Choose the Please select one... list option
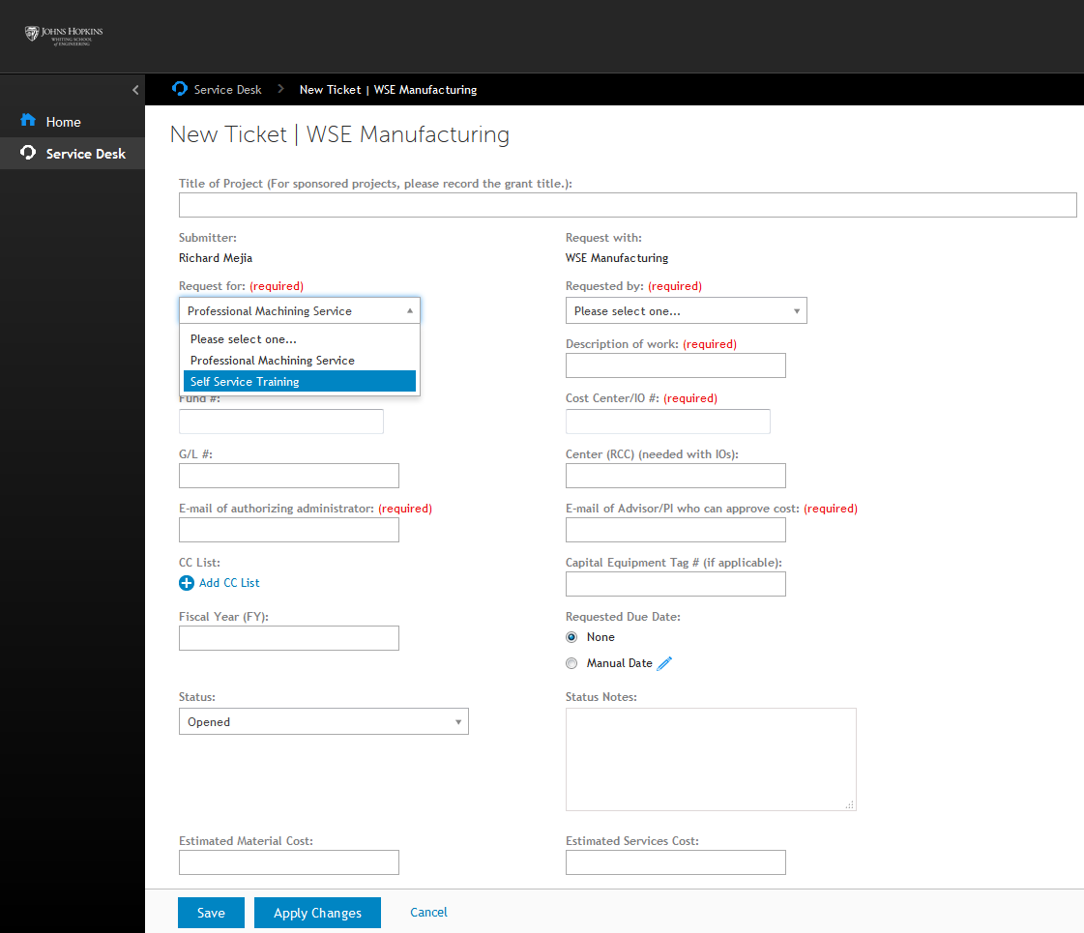The height and width of the screenshot is (933, 1084). (300, 339)
